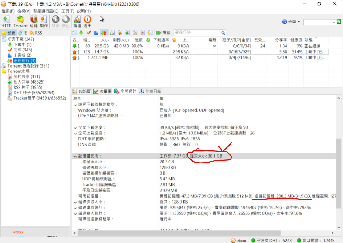Sort the task list by 健康度 column
343x243 pixels.
296,40
